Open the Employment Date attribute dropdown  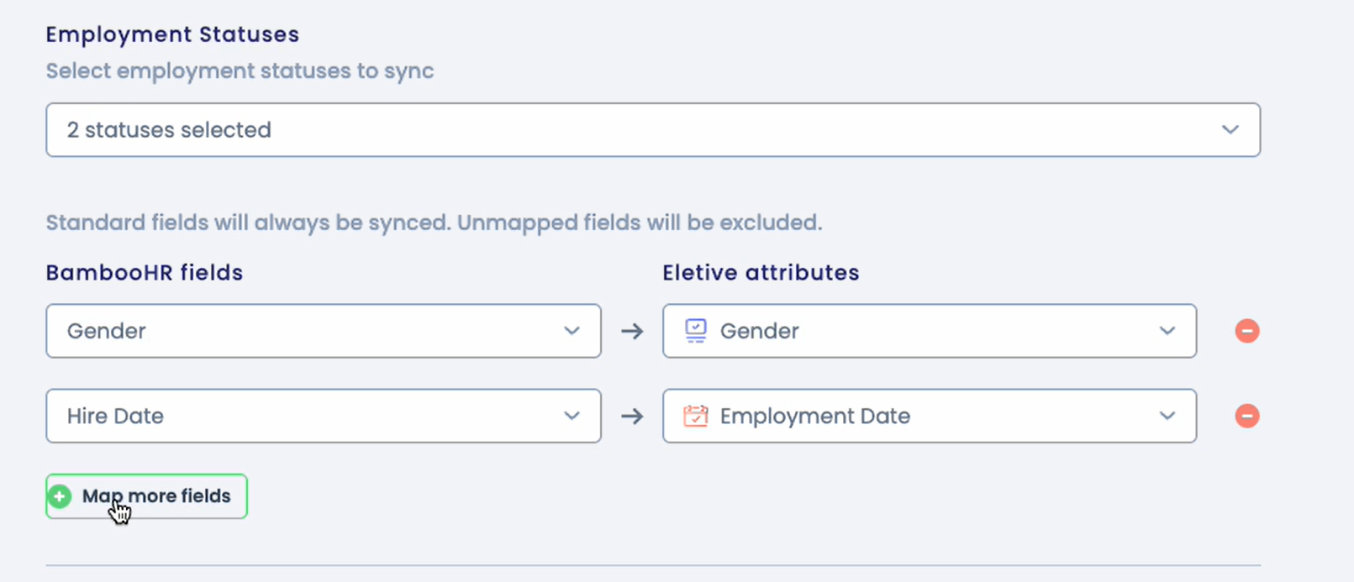(x=930, y=416)
